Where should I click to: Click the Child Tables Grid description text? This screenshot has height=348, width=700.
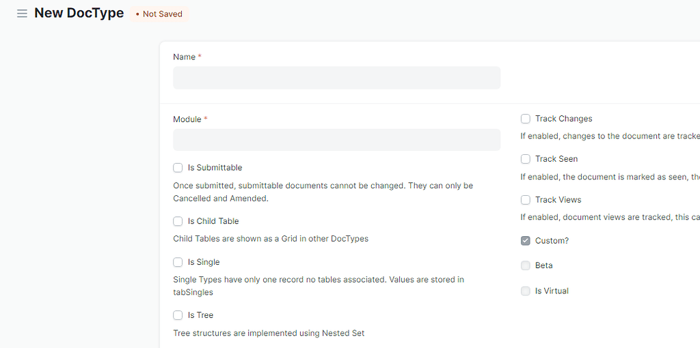tap(271, 238)
